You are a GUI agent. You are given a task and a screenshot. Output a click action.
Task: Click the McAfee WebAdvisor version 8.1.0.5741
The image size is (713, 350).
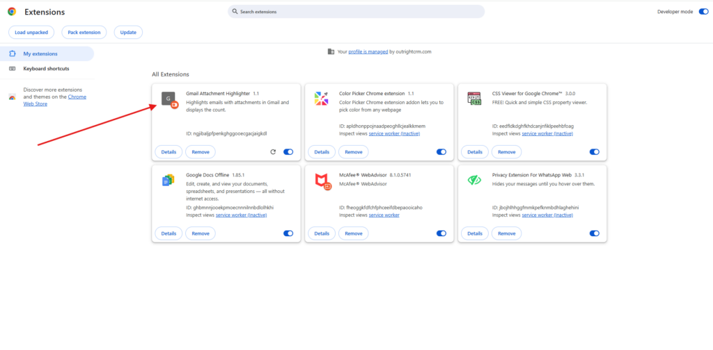400,175
